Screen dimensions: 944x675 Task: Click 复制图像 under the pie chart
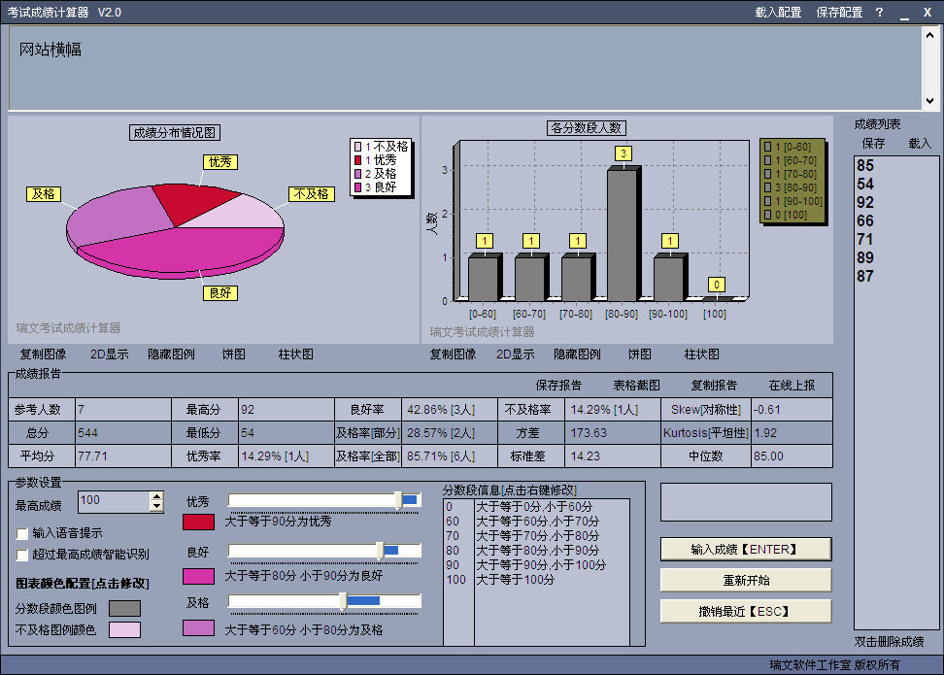click(44, 354)
